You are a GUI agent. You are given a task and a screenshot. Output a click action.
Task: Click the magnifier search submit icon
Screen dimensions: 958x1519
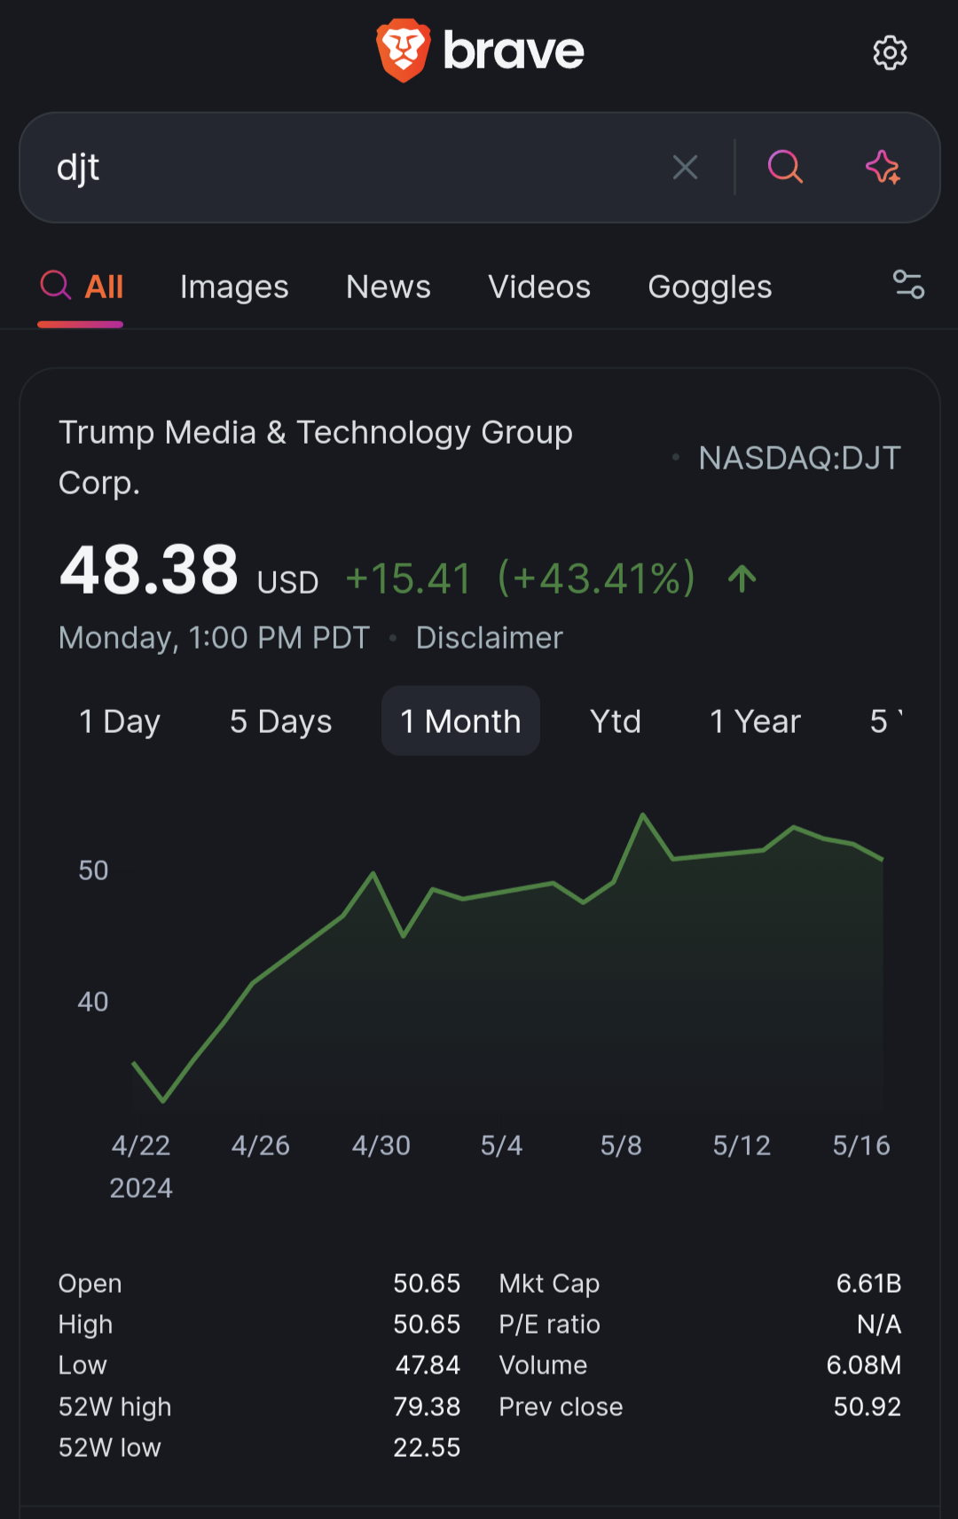(x=785, y=167)
